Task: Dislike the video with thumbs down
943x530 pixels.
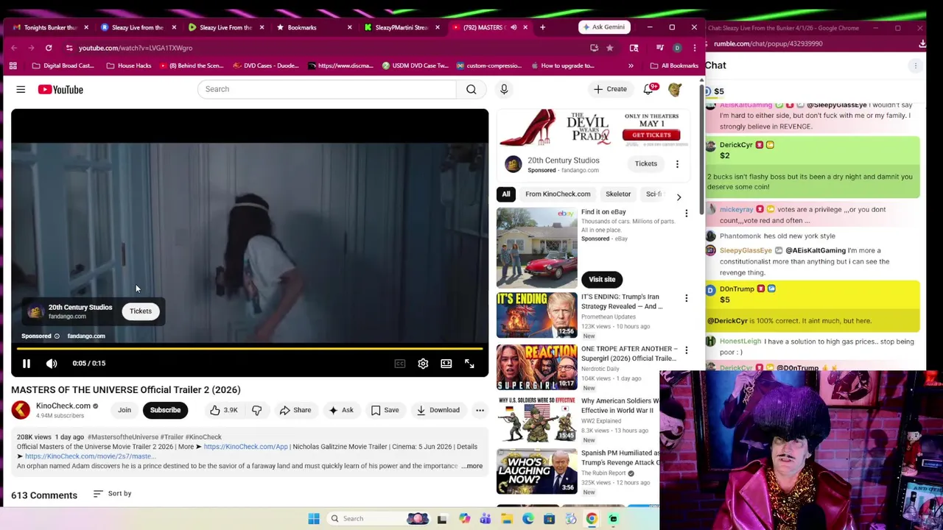Action: coord(256,410)
